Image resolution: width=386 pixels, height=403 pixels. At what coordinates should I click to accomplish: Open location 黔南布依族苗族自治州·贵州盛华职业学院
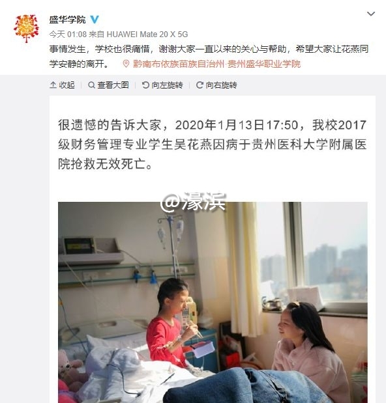(x=216, y=64)
